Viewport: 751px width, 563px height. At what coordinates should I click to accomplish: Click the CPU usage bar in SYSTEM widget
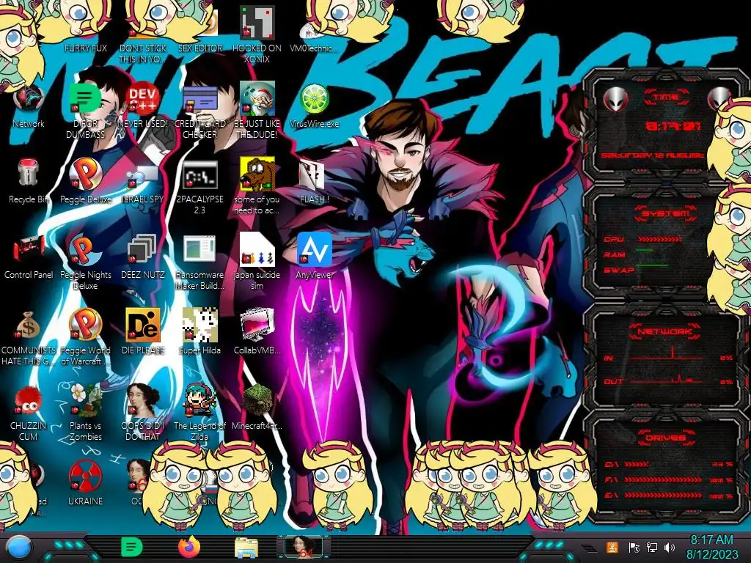659,239
